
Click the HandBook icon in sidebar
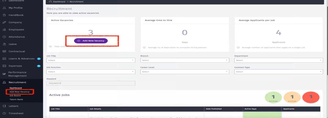(x=4, y=15)
